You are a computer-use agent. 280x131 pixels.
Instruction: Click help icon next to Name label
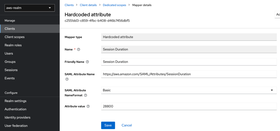(79, 50)
